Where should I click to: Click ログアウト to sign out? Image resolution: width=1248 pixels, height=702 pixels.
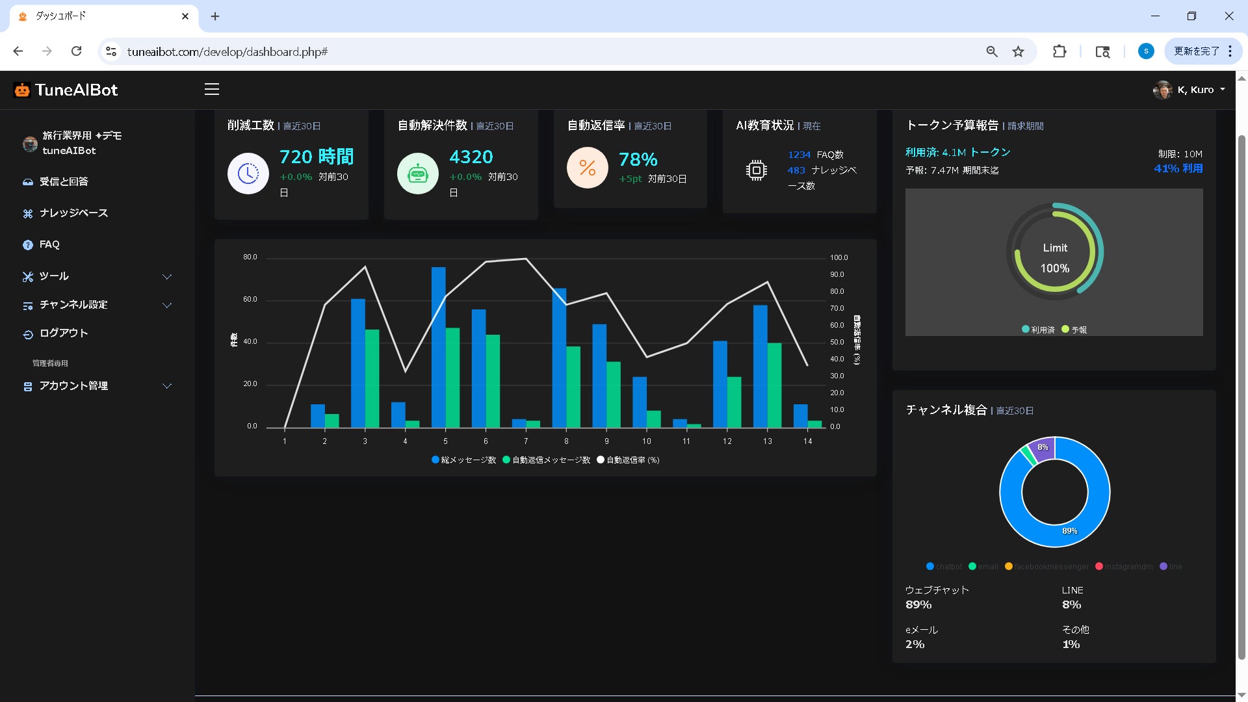[63, 333]
